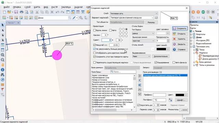Image resolution: width=219 pixels, height=123 pixels.
Task: Enable 'Отображать для коротких линий'
Action: (x=94, y=53)
